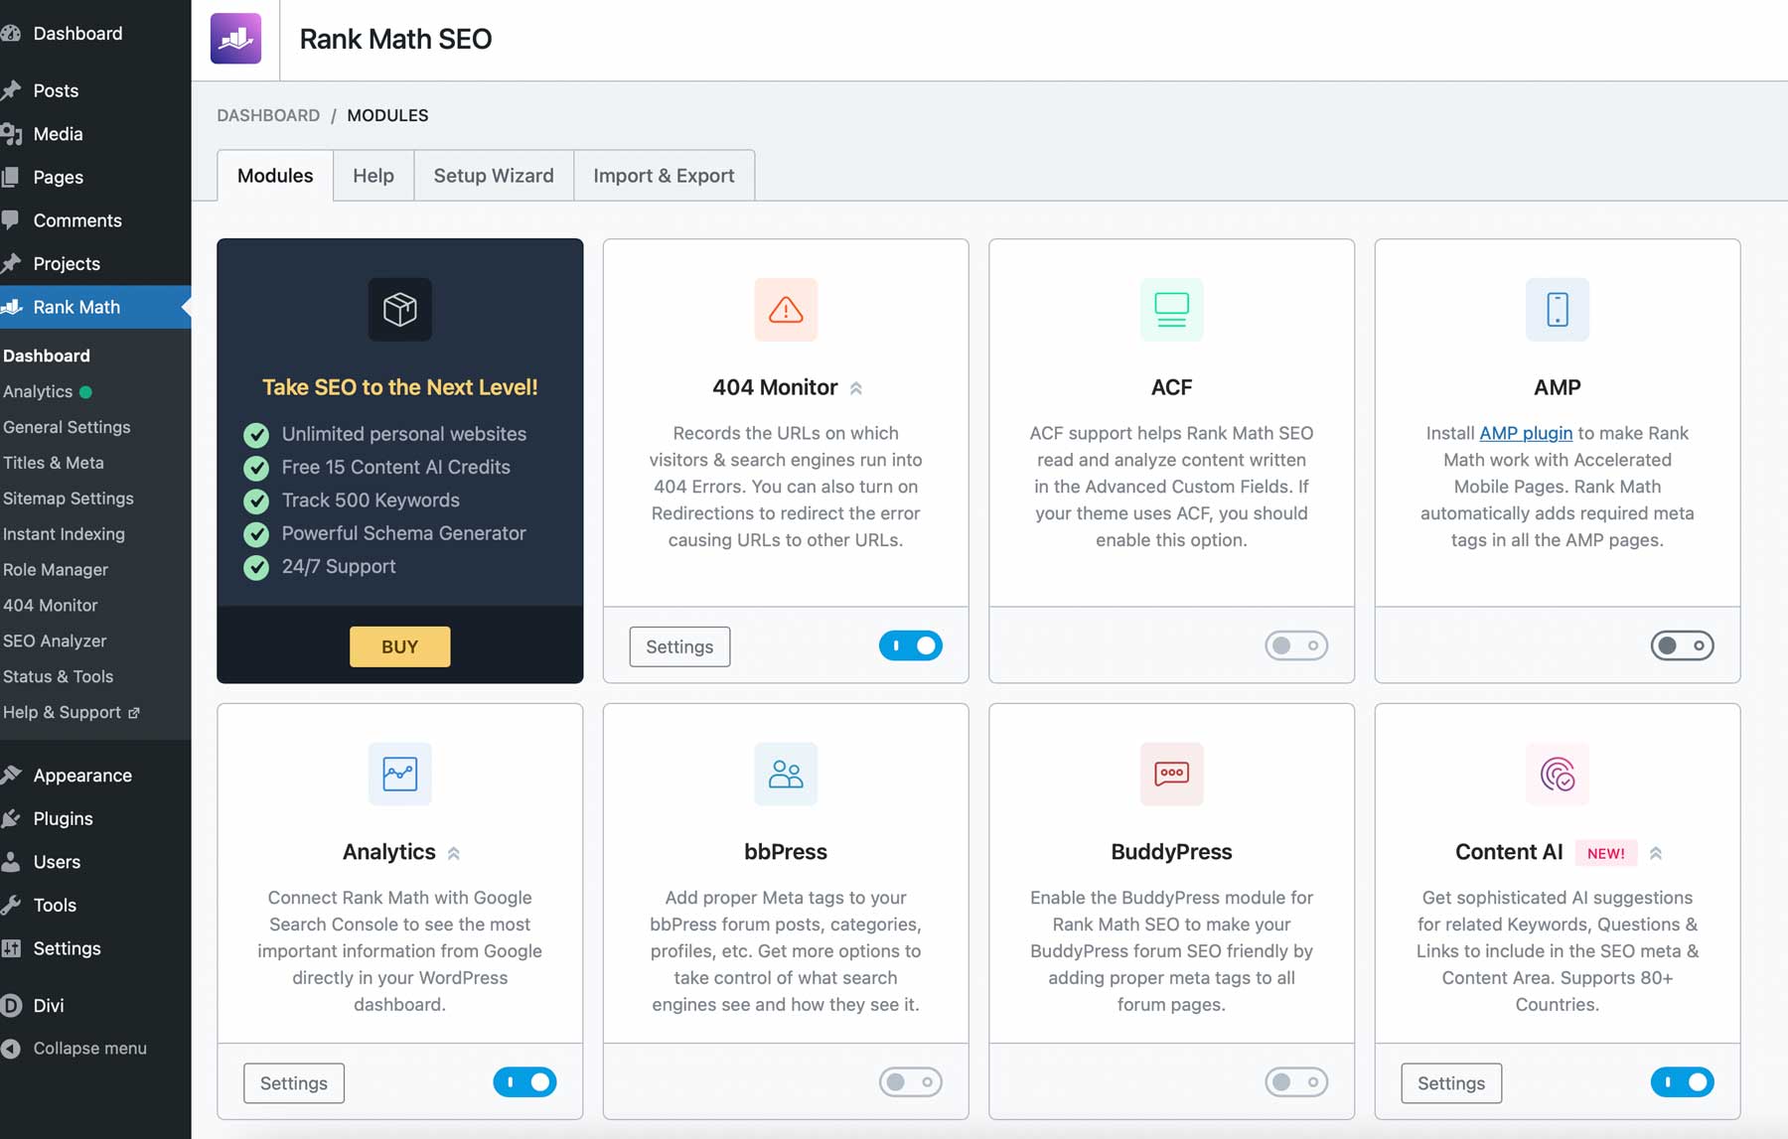Screen dimensions: 1788x1139
Task: Disable the 404 Monitor module toggle
Action: point(910,645)
